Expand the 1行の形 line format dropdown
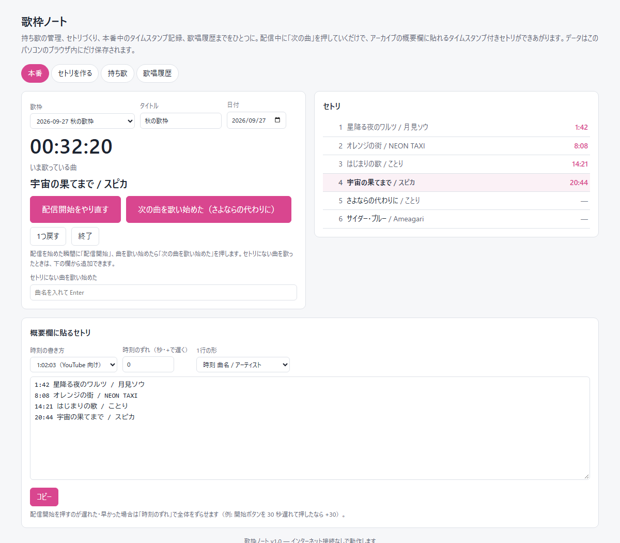This screenshot has width=620, height=543. coord(243,365)
